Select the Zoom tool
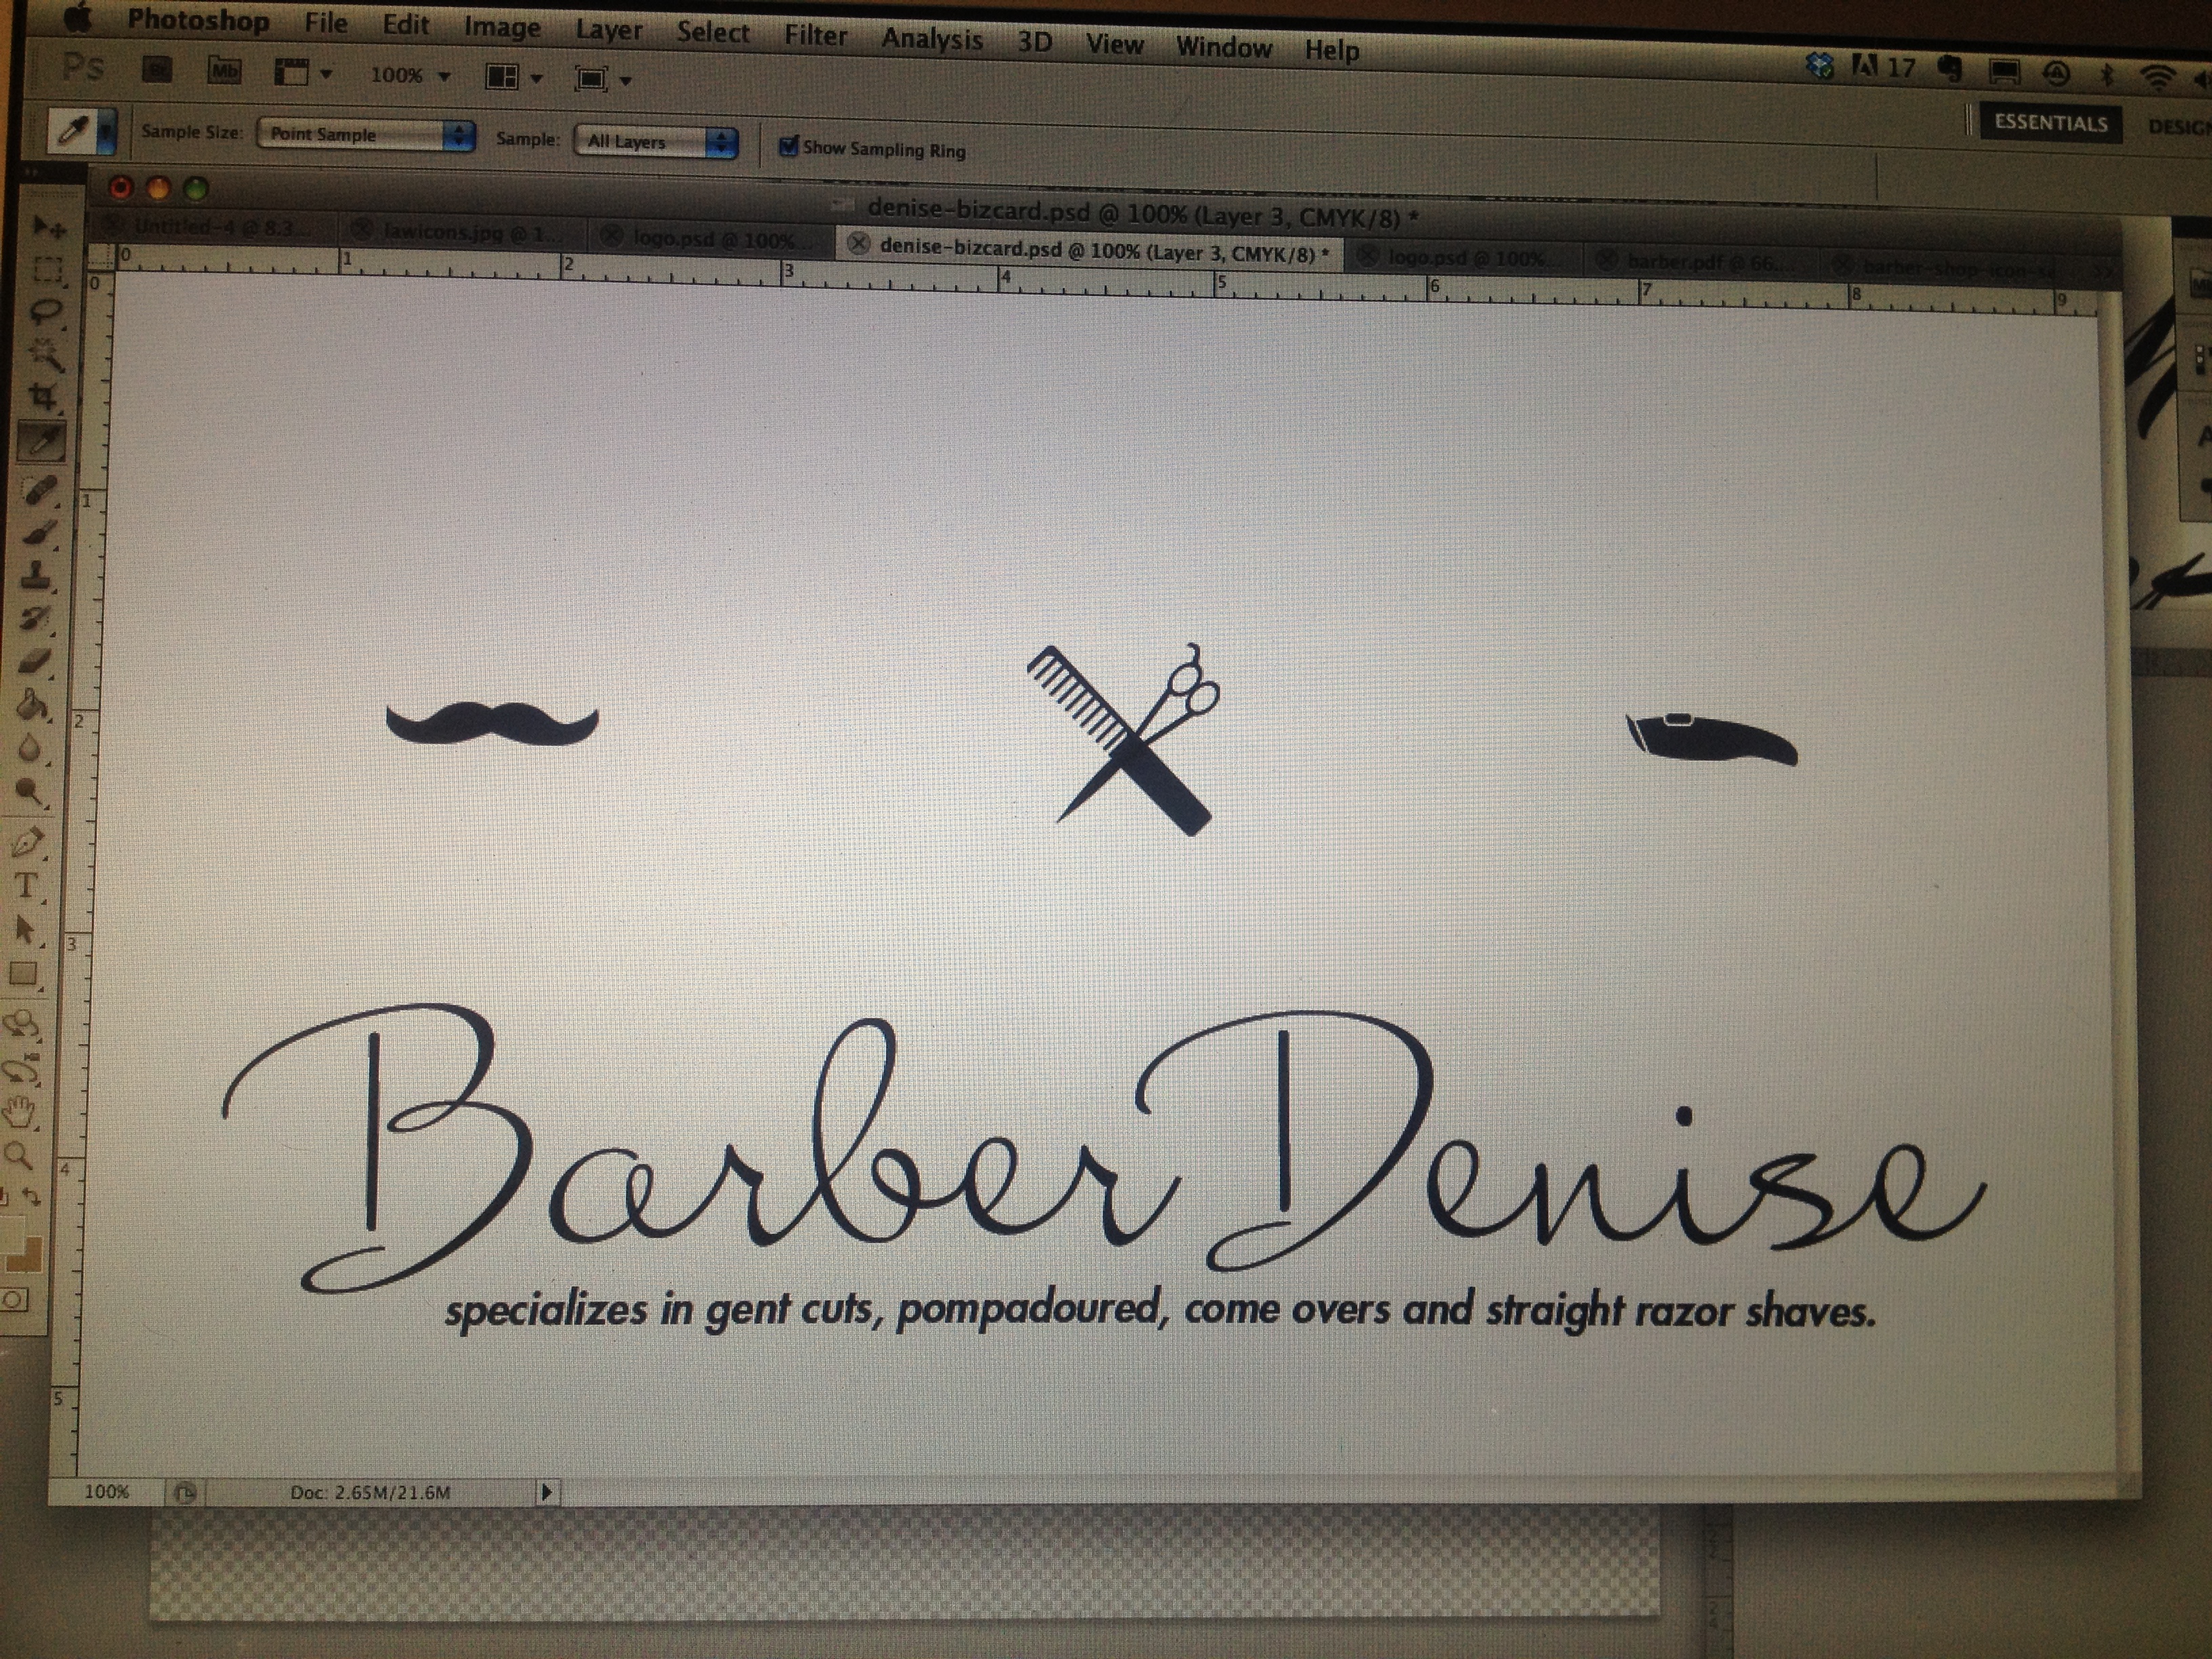The height and width of the screenshot is (1659, 2212). (x=19, y=1156)
